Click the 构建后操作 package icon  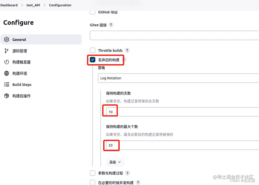pyautogui.click(x=7, y=96)
